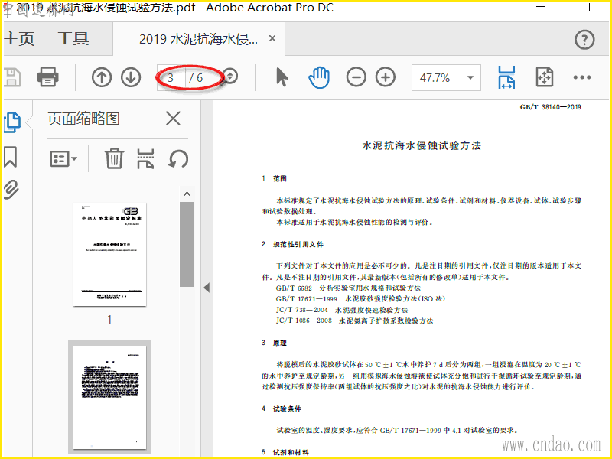Close the 2019 水泥抗海水侵 document tab
This screenshot has width=612, height=459.
[x=272, y=39]
